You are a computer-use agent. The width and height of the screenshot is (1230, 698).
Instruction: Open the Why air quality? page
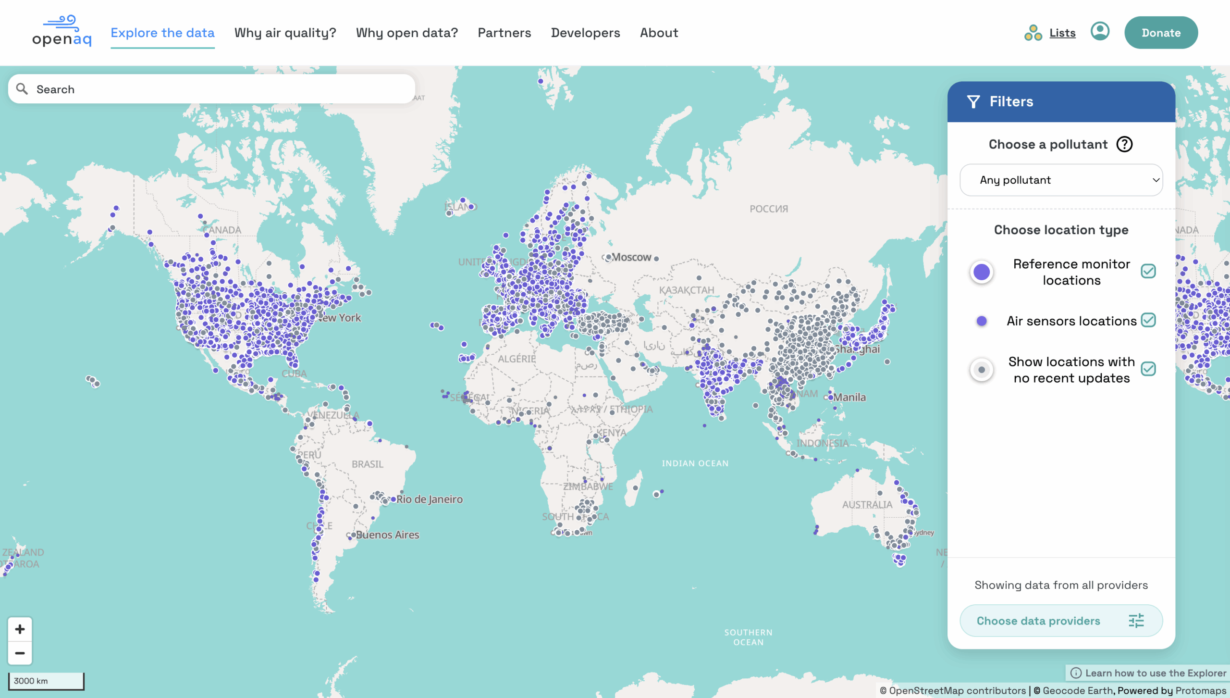[x=285, y=33]
